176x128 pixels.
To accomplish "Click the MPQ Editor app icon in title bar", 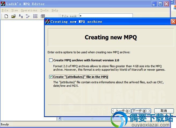I will 3,4.
